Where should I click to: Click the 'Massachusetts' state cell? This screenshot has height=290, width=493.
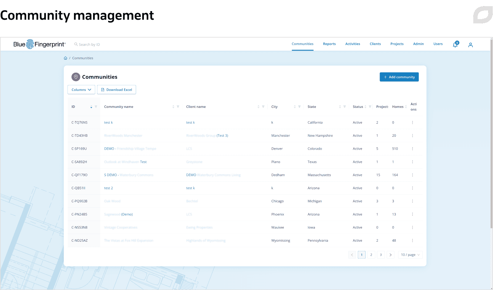click(x=319, y=175)
